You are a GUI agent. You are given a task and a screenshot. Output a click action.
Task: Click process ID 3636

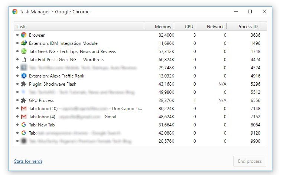pyautogui.click(x=256, y=35)
